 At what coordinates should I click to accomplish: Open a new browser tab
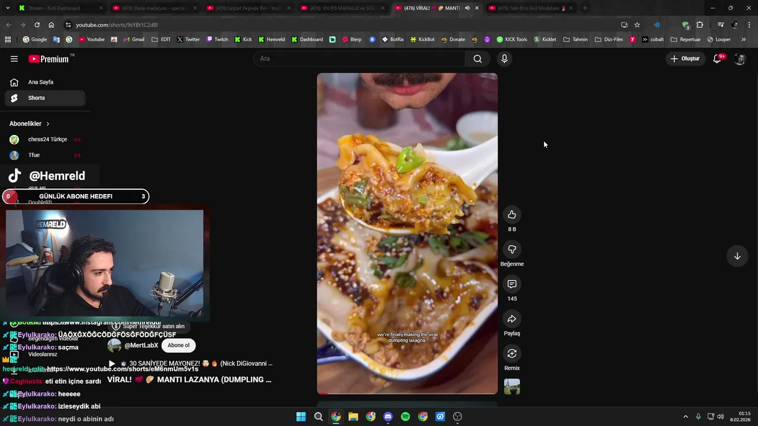584,8
